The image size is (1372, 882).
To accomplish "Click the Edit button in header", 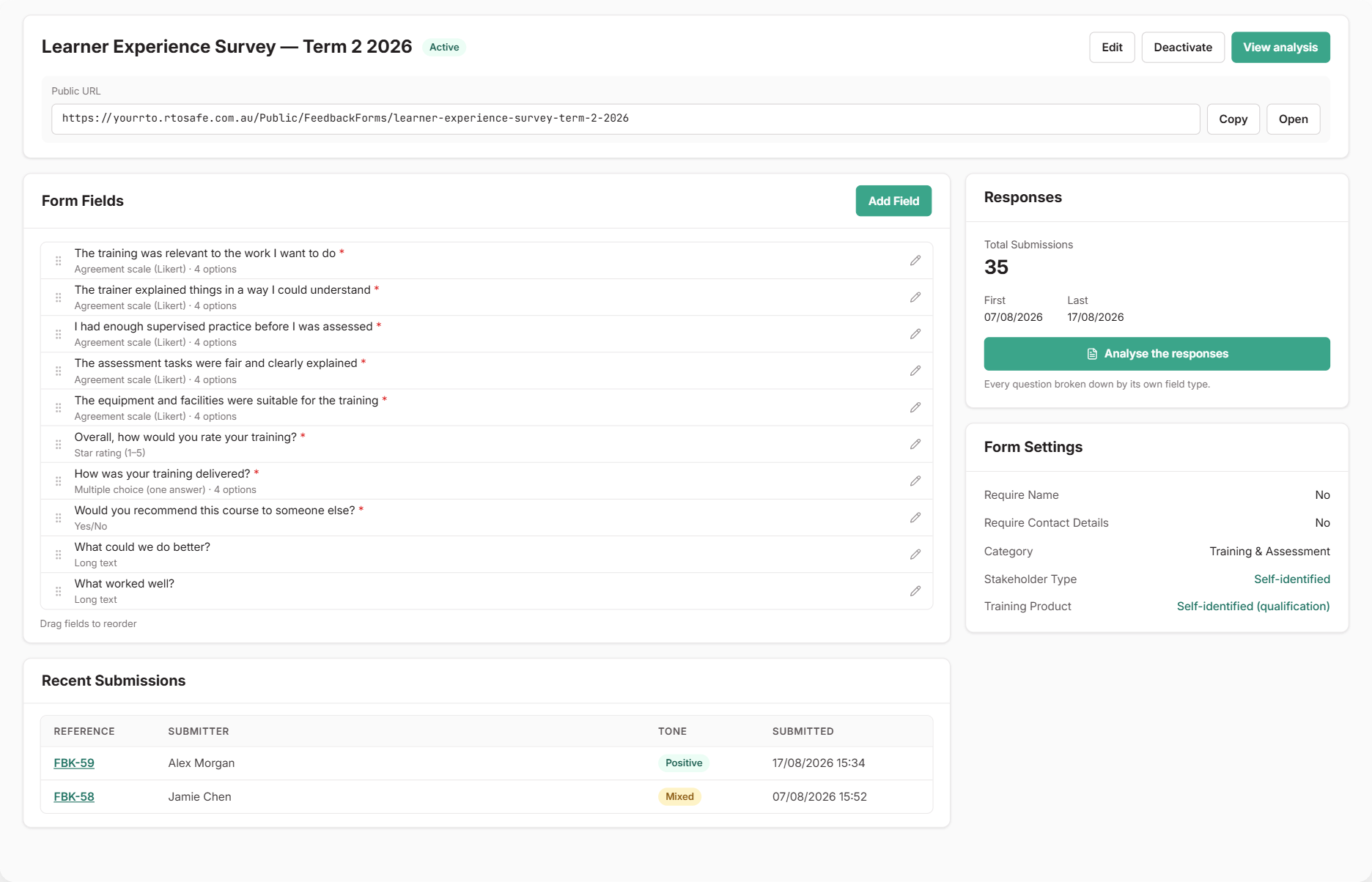I will 1112,48.
